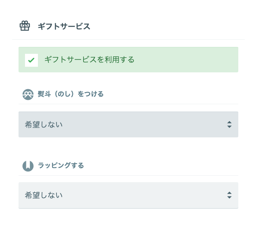Open the ラッピングする dropdown
262x233 pixels.
click(x=128, y=195)
